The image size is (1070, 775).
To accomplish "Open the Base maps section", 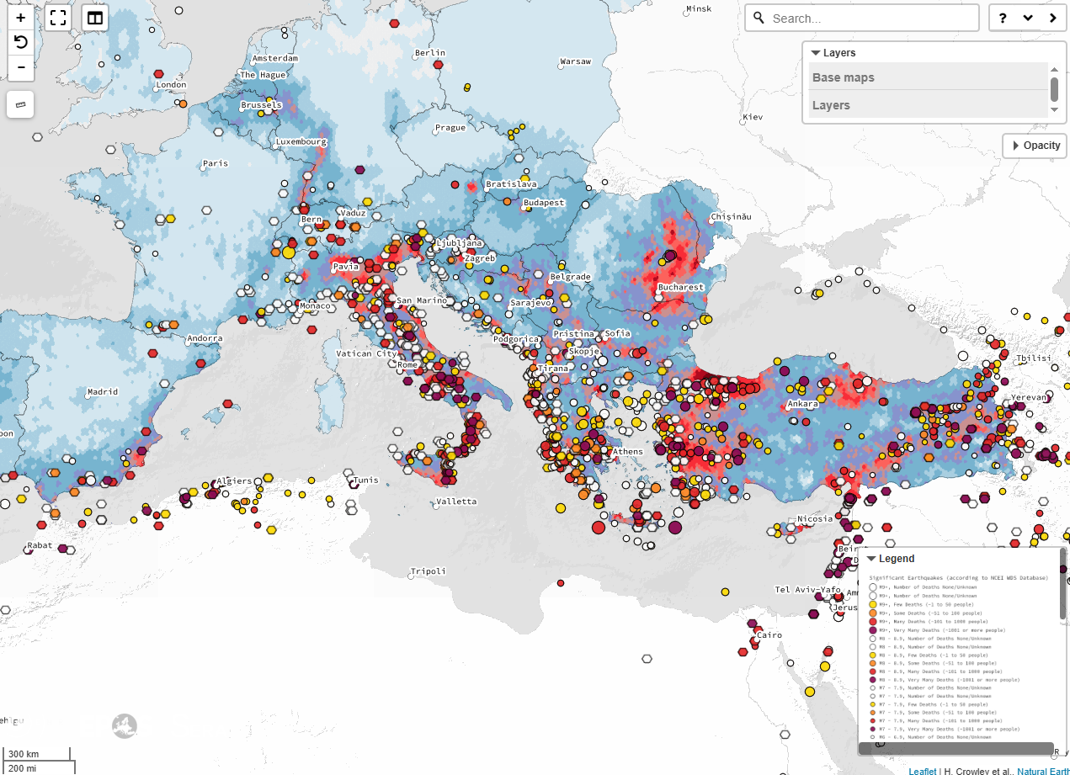I will [844, 77].
